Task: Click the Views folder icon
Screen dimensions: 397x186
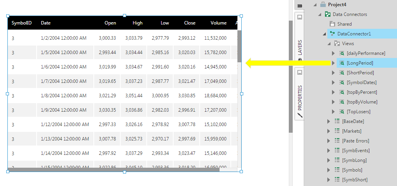Action: [337, 44]
